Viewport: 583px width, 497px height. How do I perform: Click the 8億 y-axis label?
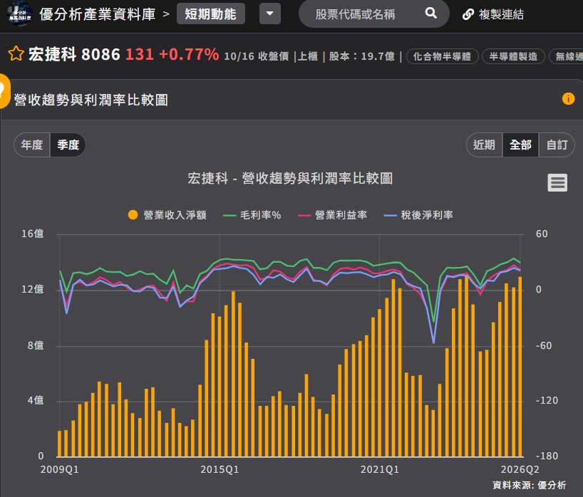pos(36,345)
